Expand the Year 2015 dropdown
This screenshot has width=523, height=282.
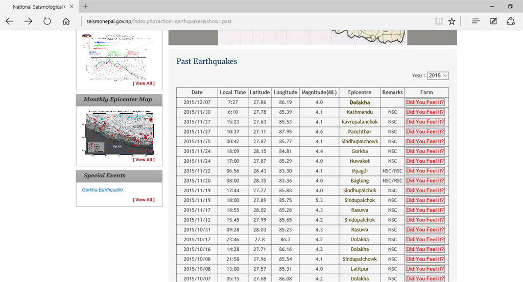click(438, 75)
